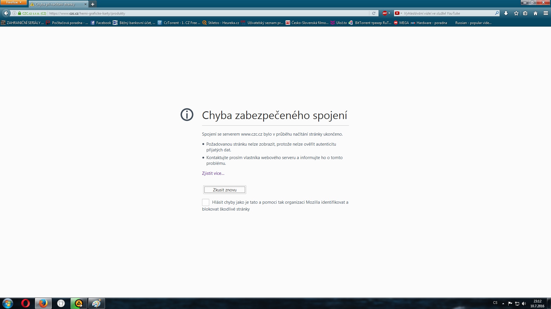This screenshot has width=551, height=309.
Task: Bookmark this page with the star icon
Action: 516,13
